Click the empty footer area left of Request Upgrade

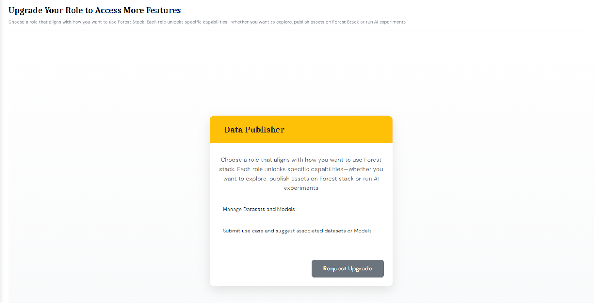click(x=258, y=269)
